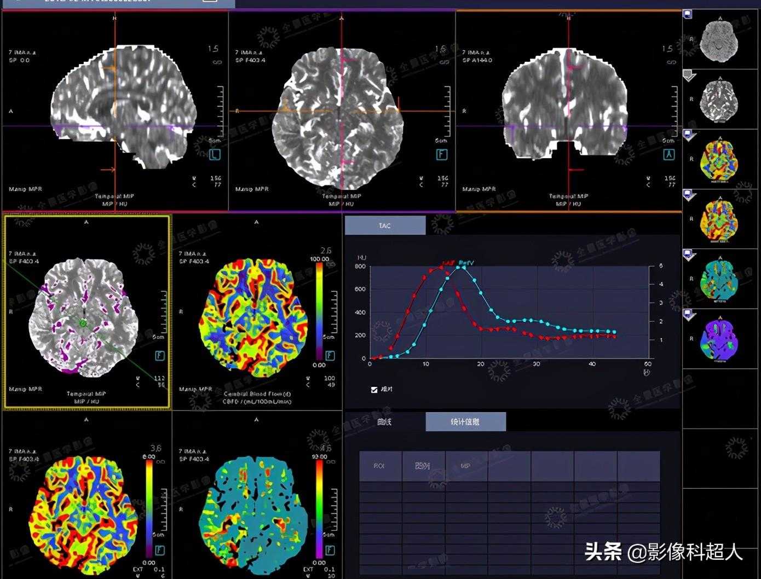Click the Cerebral Blood Flow color map image

tap(253, 319)
